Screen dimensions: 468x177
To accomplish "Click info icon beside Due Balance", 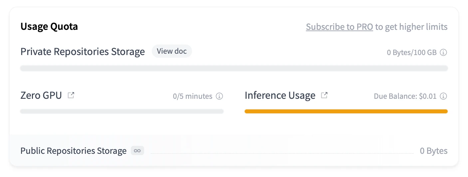I will 443,96.
